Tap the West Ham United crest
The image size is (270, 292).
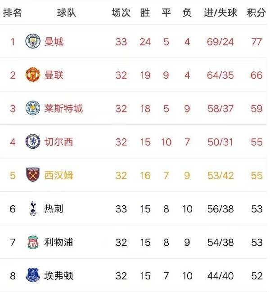click(33, 175)
